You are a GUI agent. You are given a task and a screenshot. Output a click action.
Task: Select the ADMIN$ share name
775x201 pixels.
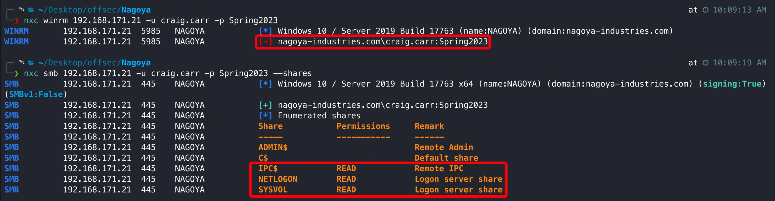pos(272,148)
